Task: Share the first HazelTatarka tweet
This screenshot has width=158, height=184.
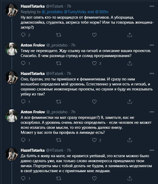Action: click(130, 35)
